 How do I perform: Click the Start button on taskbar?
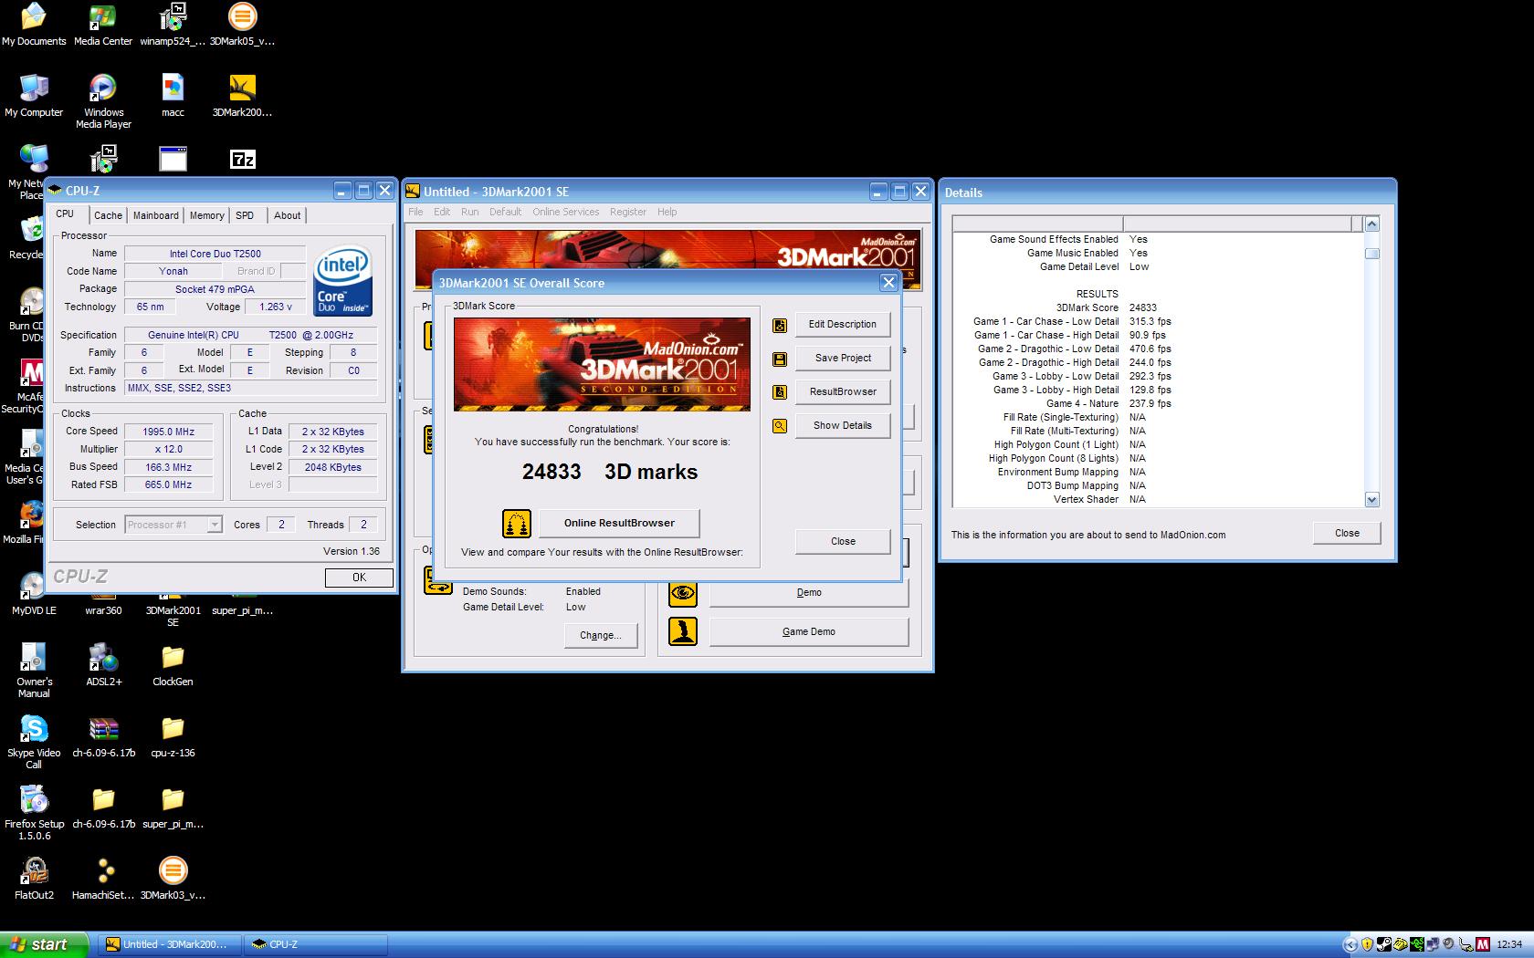coord(44,944)
